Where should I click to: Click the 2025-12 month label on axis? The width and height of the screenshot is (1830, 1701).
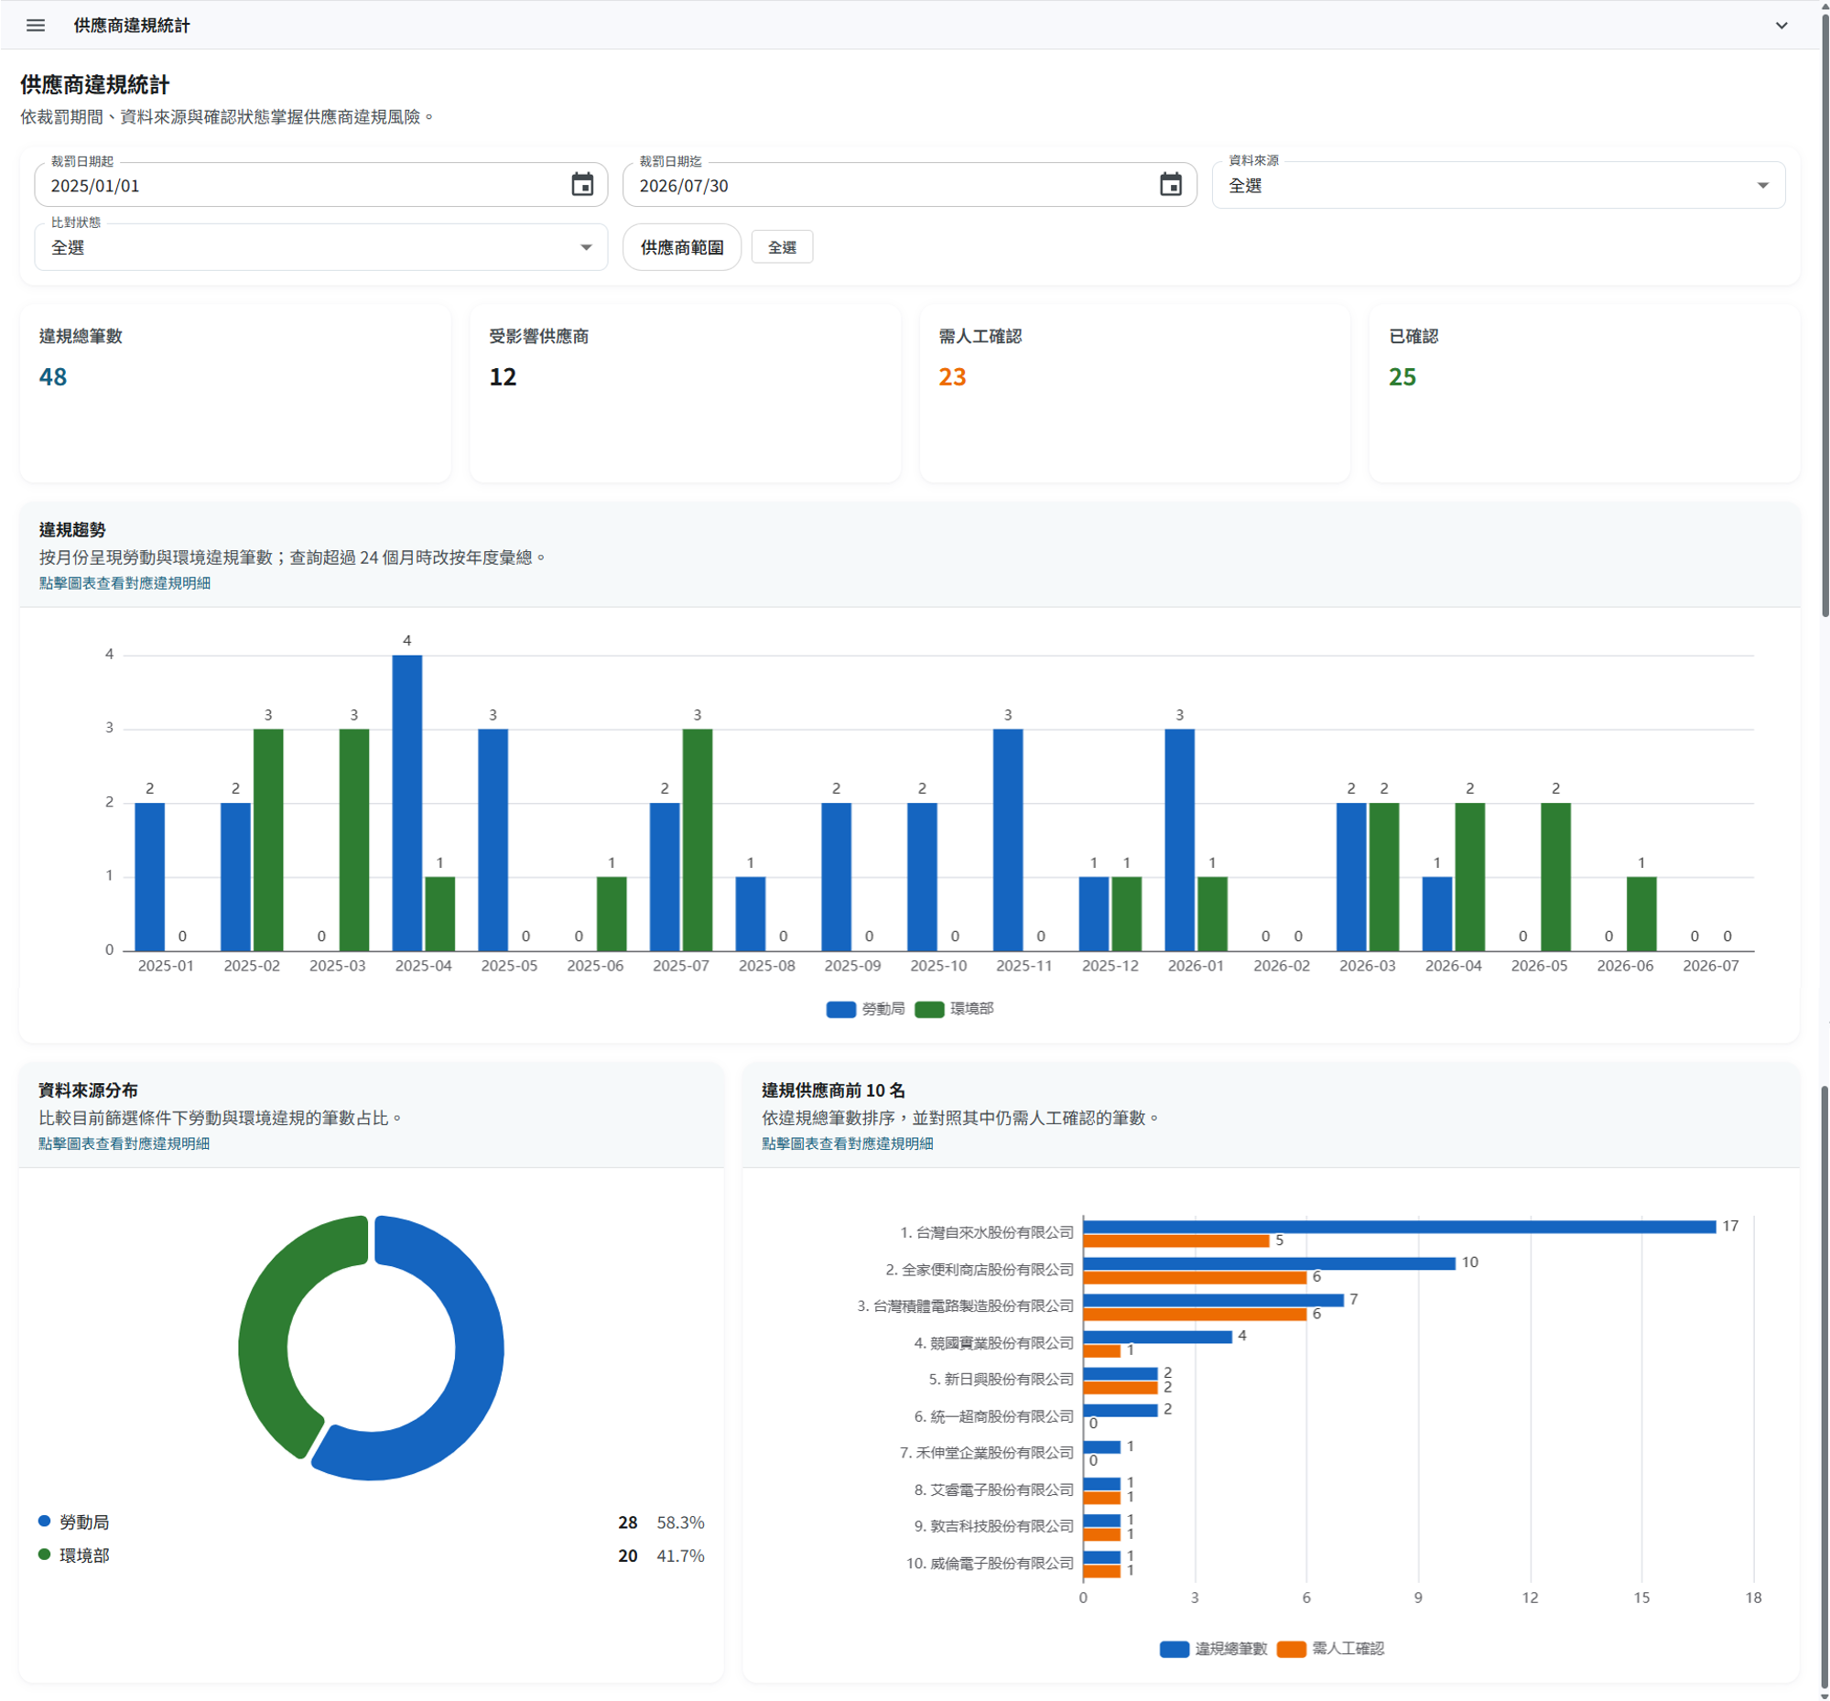pos(1110,966)
